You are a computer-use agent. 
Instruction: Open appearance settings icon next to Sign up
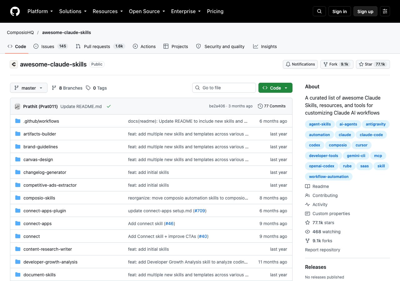(x=385, y=11)
